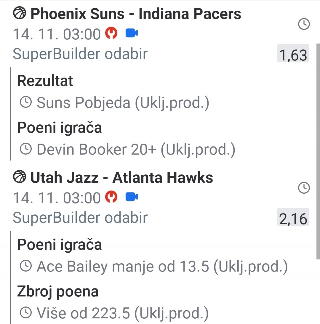Click pending clock icon right of Phoenix Suns
This screenshot has height=324, width=320.
click(x=304, y=24)
